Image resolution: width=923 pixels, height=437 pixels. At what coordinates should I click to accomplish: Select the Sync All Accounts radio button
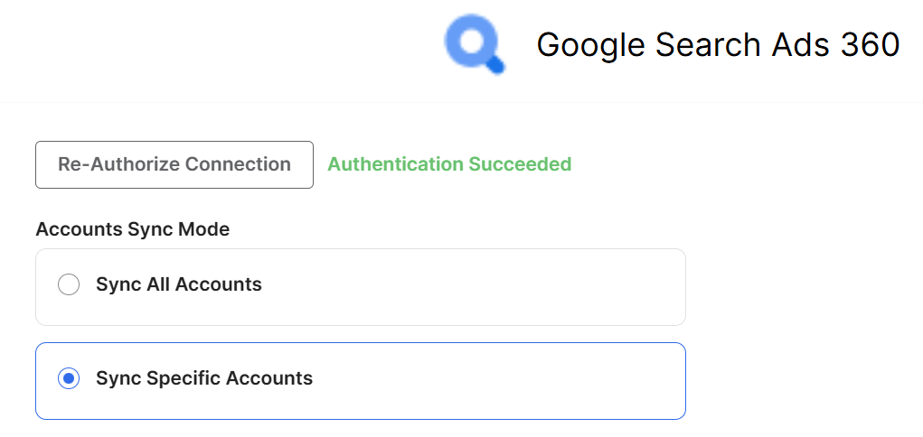(69, 285)
